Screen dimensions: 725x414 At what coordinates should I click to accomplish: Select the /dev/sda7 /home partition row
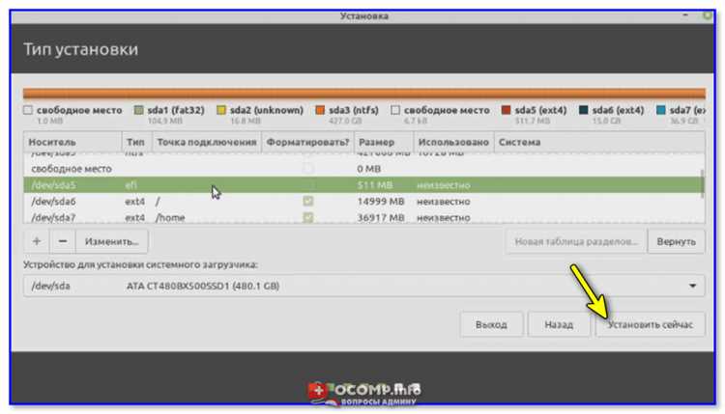[x=362, y=217]
